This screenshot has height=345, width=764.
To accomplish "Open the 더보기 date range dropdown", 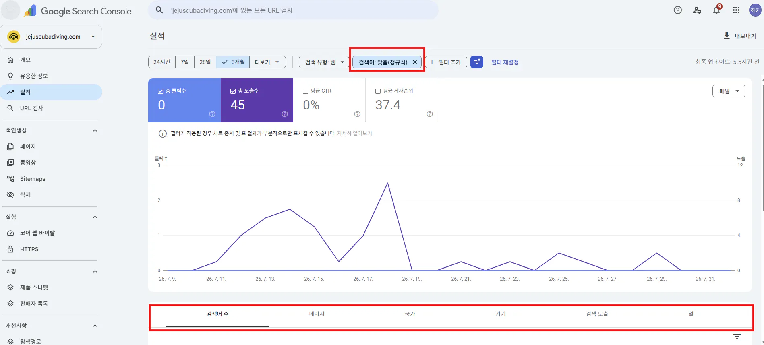I will [x=267, y=62].
